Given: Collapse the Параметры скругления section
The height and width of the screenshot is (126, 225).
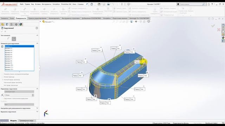Looking at the screenshot, I should point(37,89).
